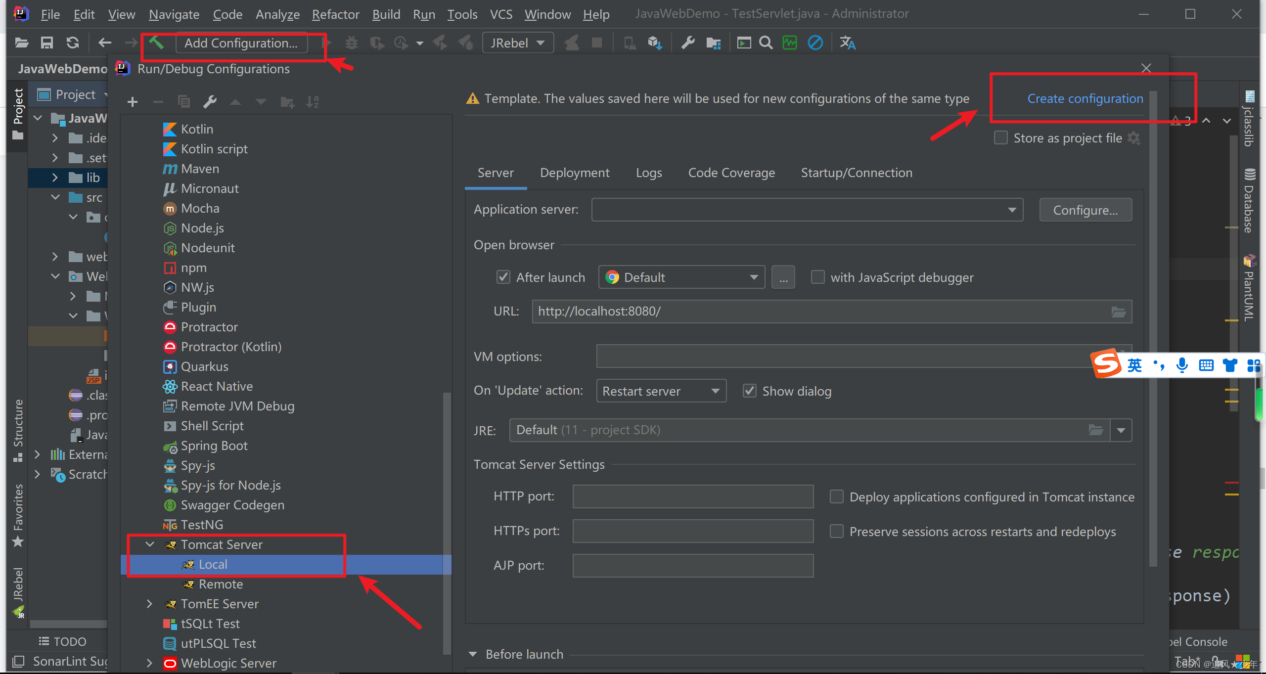Click the browse folder icon in JRE field
The image size is (1266, 674).
tap(1096, 430)
